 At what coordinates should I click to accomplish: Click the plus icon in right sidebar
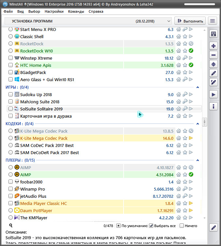214,46
